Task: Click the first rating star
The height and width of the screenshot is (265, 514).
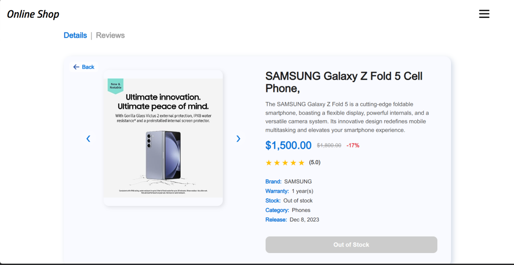Action: point(269,163)
